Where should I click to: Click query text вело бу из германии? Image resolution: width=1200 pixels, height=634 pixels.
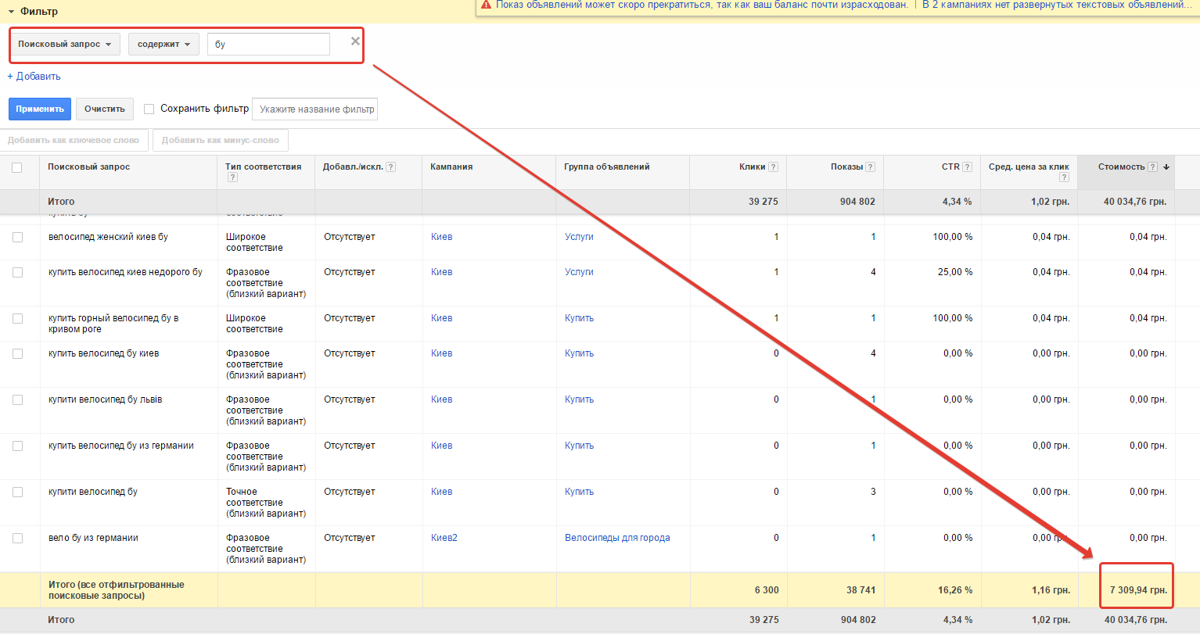(93, 538)
